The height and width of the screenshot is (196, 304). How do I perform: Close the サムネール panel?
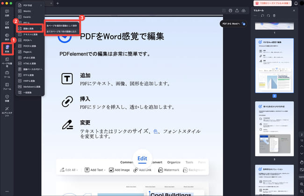(294, 10)
